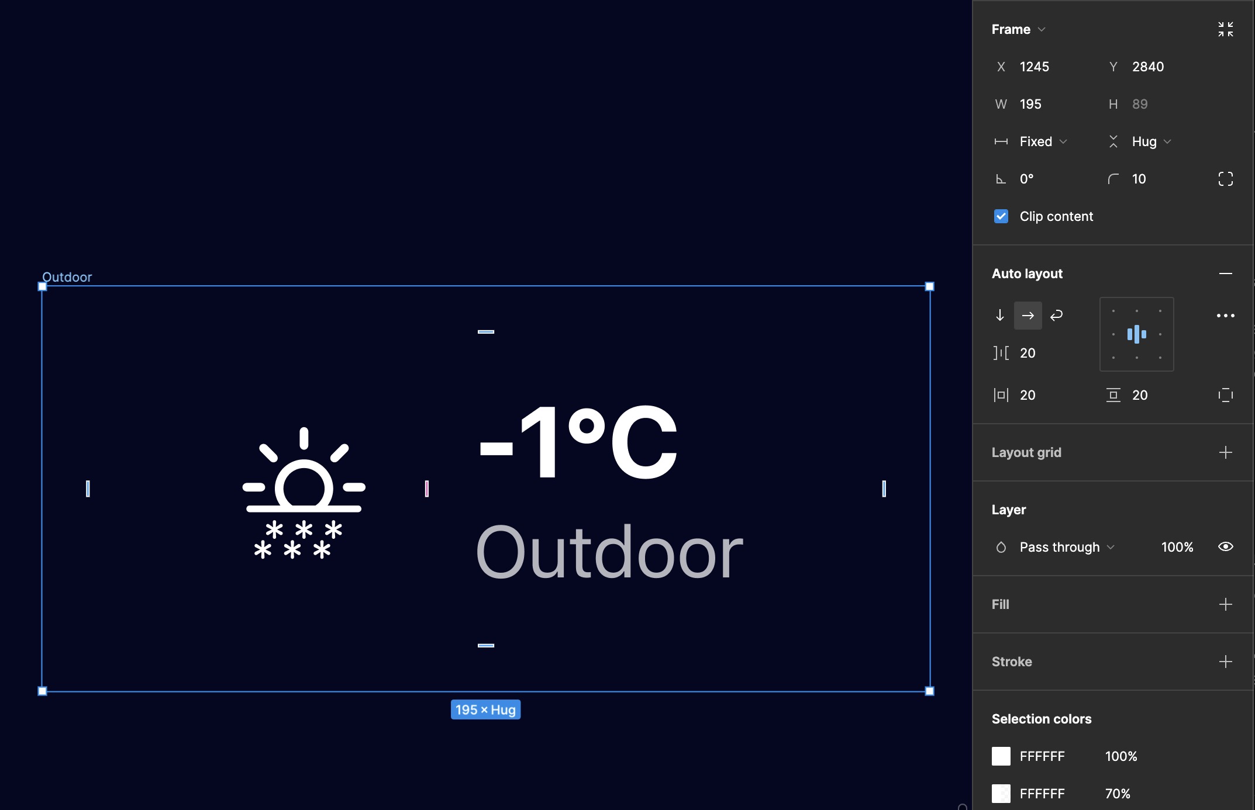Click the rotation angle icon
Screen dimensions: 1255x810
[x=1001, y=179]
